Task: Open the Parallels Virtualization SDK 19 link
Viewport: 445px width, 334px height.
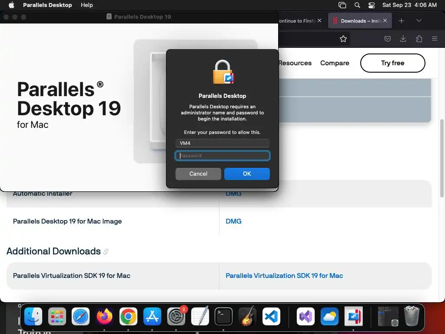Action: (x=284, y=275)
